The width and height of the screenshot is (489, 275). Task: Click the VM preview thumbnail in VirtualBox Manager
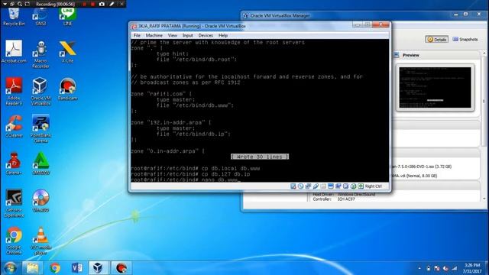(436, 87)
